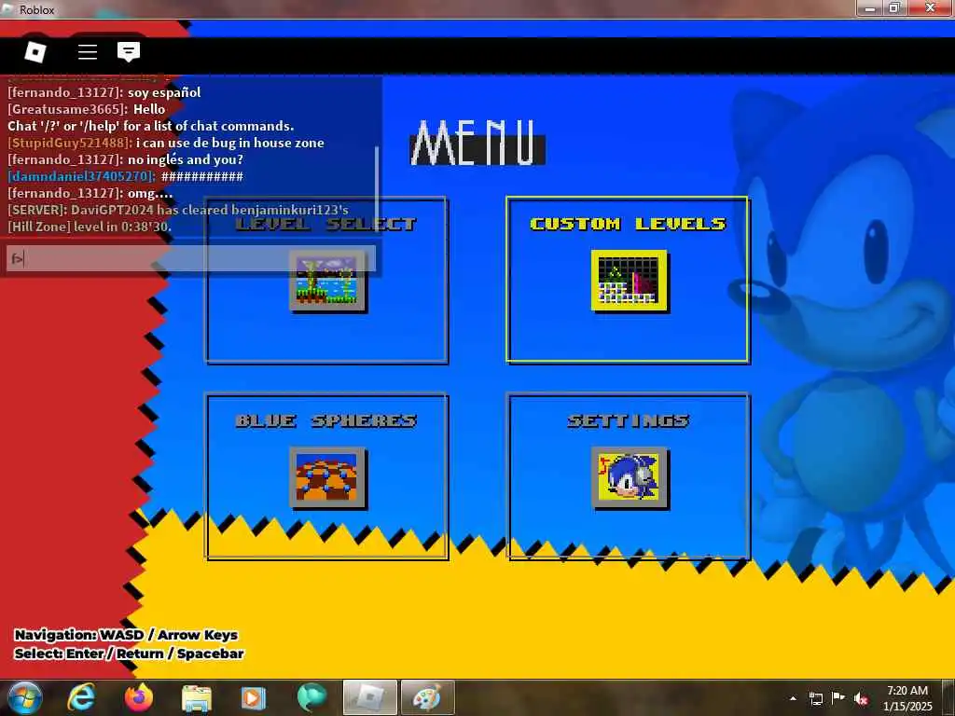The width and height of the screenshot is (955, 716).
Task: Launch Firefox from the taskbar
Action: (139, 697)
